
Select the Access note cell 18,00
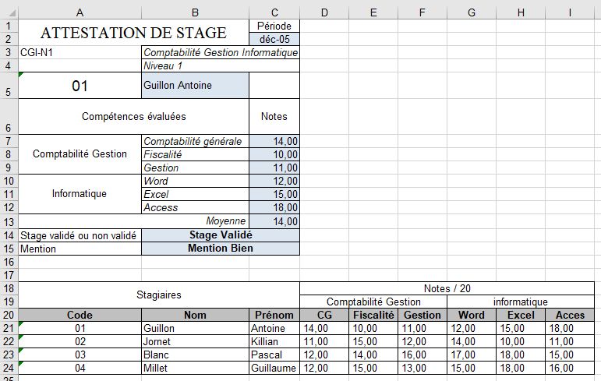click(274, 208)
